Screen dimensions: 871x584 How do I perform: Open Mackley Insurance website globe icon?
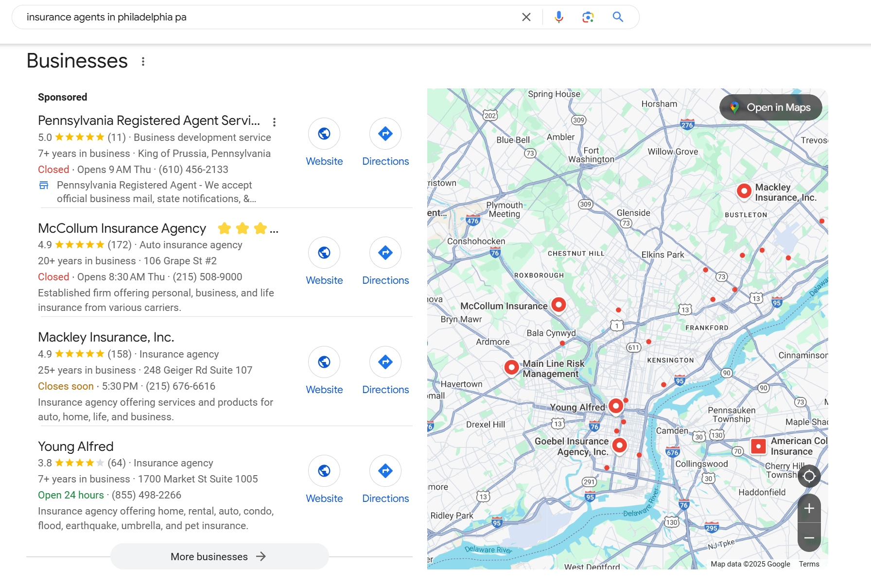point(324,362)
